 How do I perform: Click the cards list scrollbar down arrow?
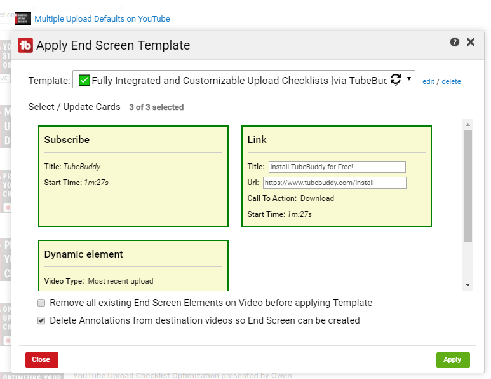tap(468, 285)
